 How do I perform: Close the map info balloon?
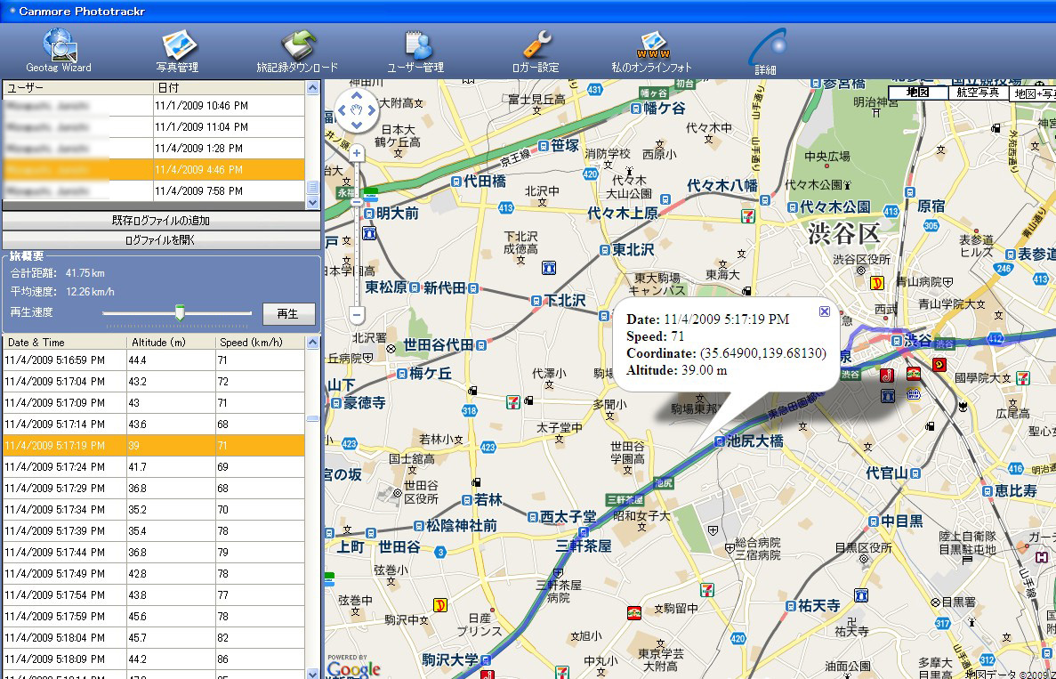click(x=825, y=311)
